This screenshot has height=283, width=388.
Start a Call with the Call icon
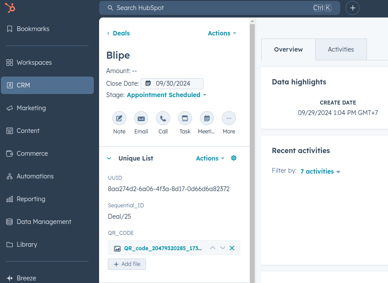163,118
